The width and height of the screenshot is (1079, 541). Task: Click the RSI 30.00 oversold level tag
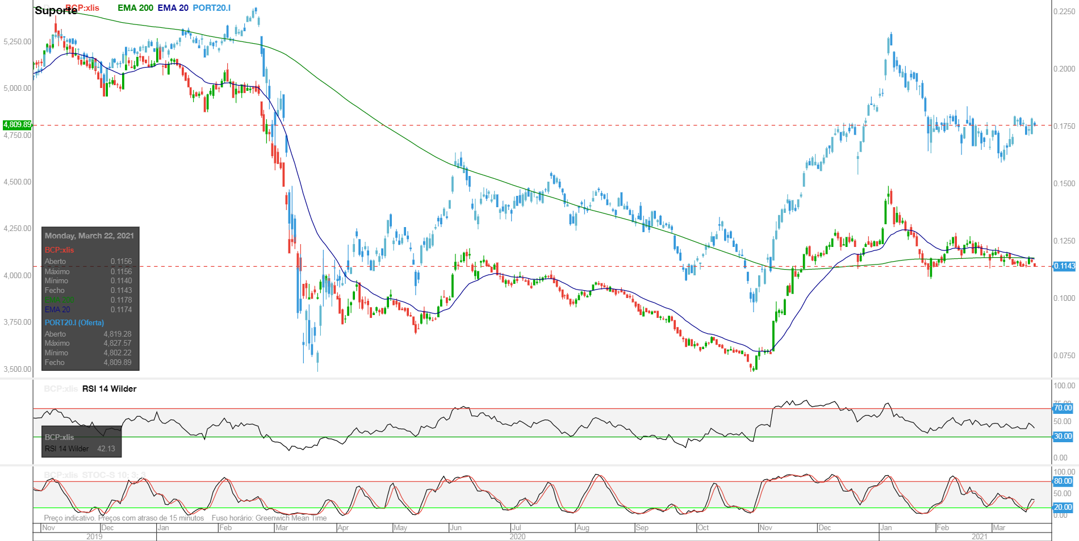pyautogui.click(x=1063, y=437)
